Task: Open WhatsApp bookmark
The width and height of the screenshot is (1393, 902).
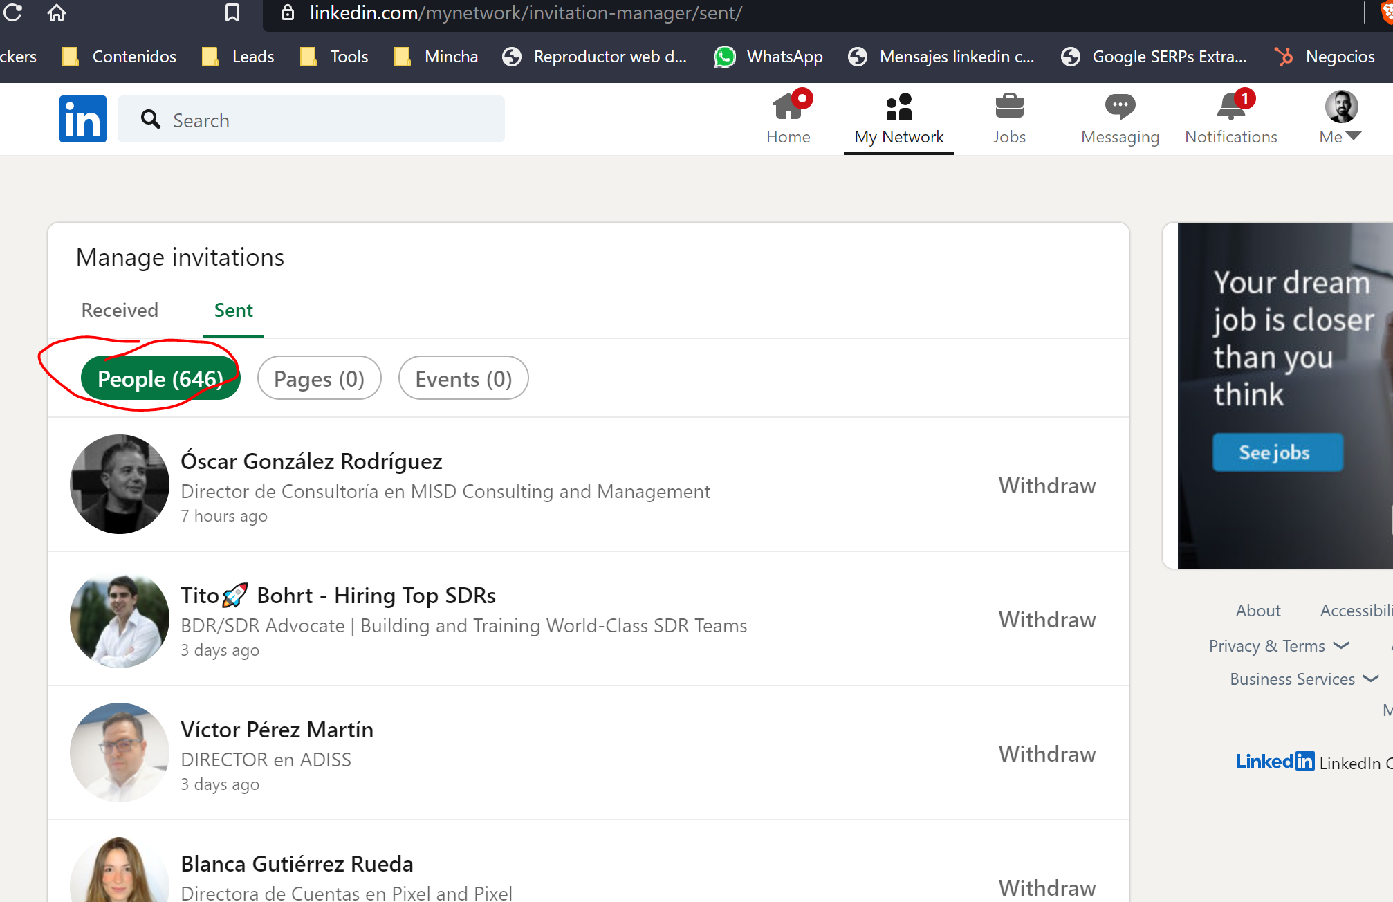Action: tap(768, 57)
